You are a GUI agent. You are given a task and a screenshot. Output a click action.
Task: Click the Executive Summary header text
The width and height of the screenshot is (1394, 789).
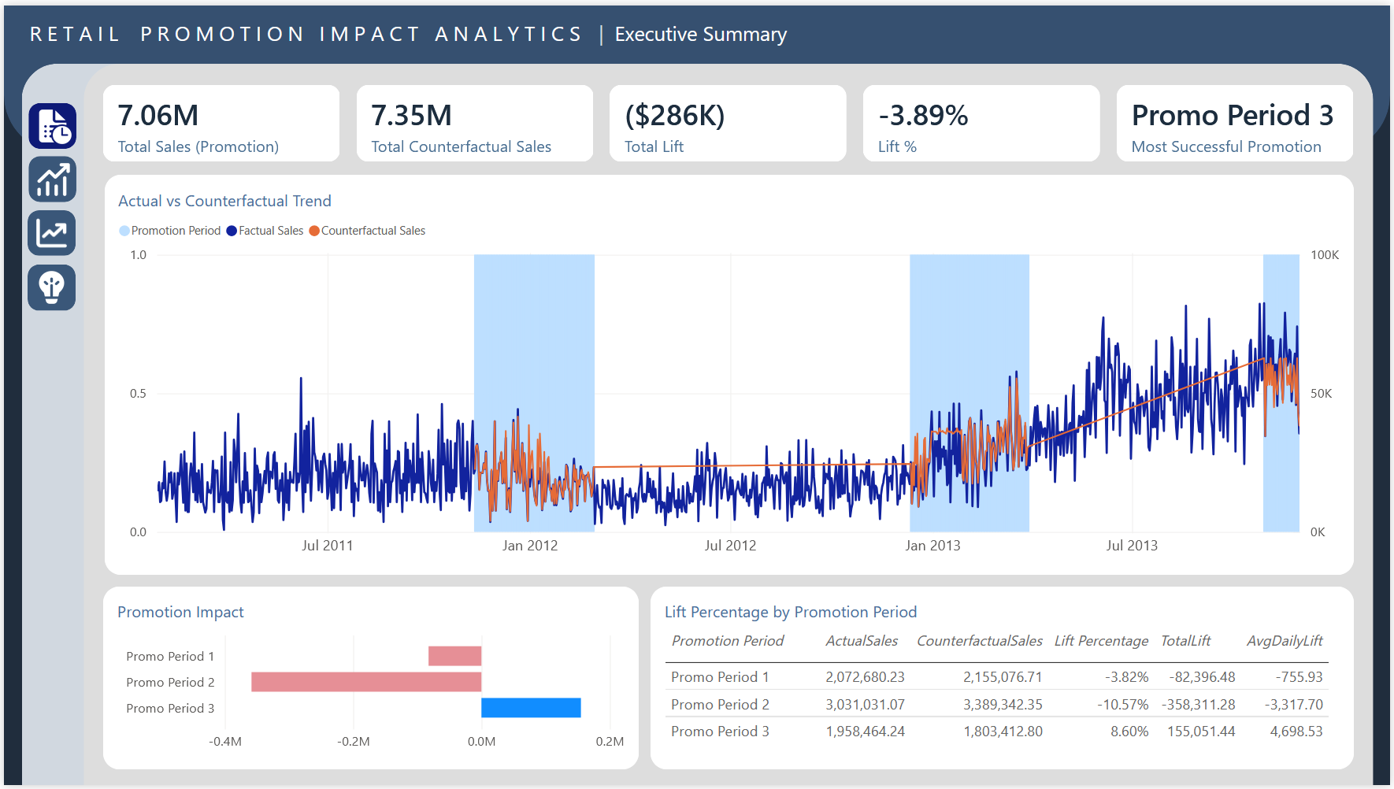[701, 35]
